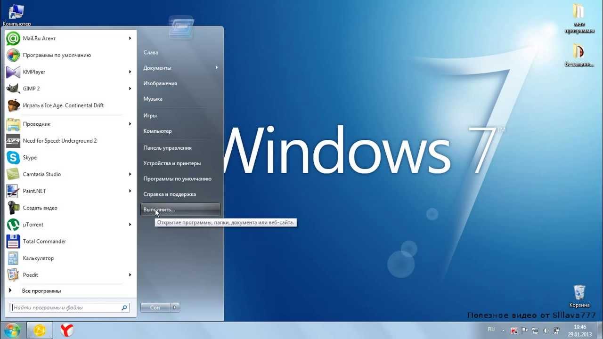Play Ice Age Continental Drift game

(70, 105)
